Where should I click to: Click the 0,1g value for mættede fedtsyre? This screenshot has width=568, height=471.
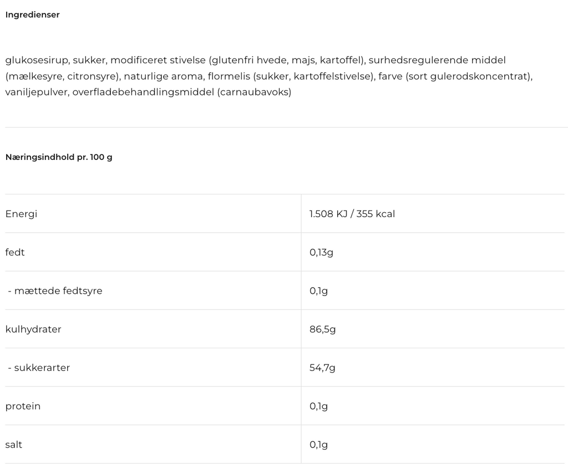pos(318,290)
